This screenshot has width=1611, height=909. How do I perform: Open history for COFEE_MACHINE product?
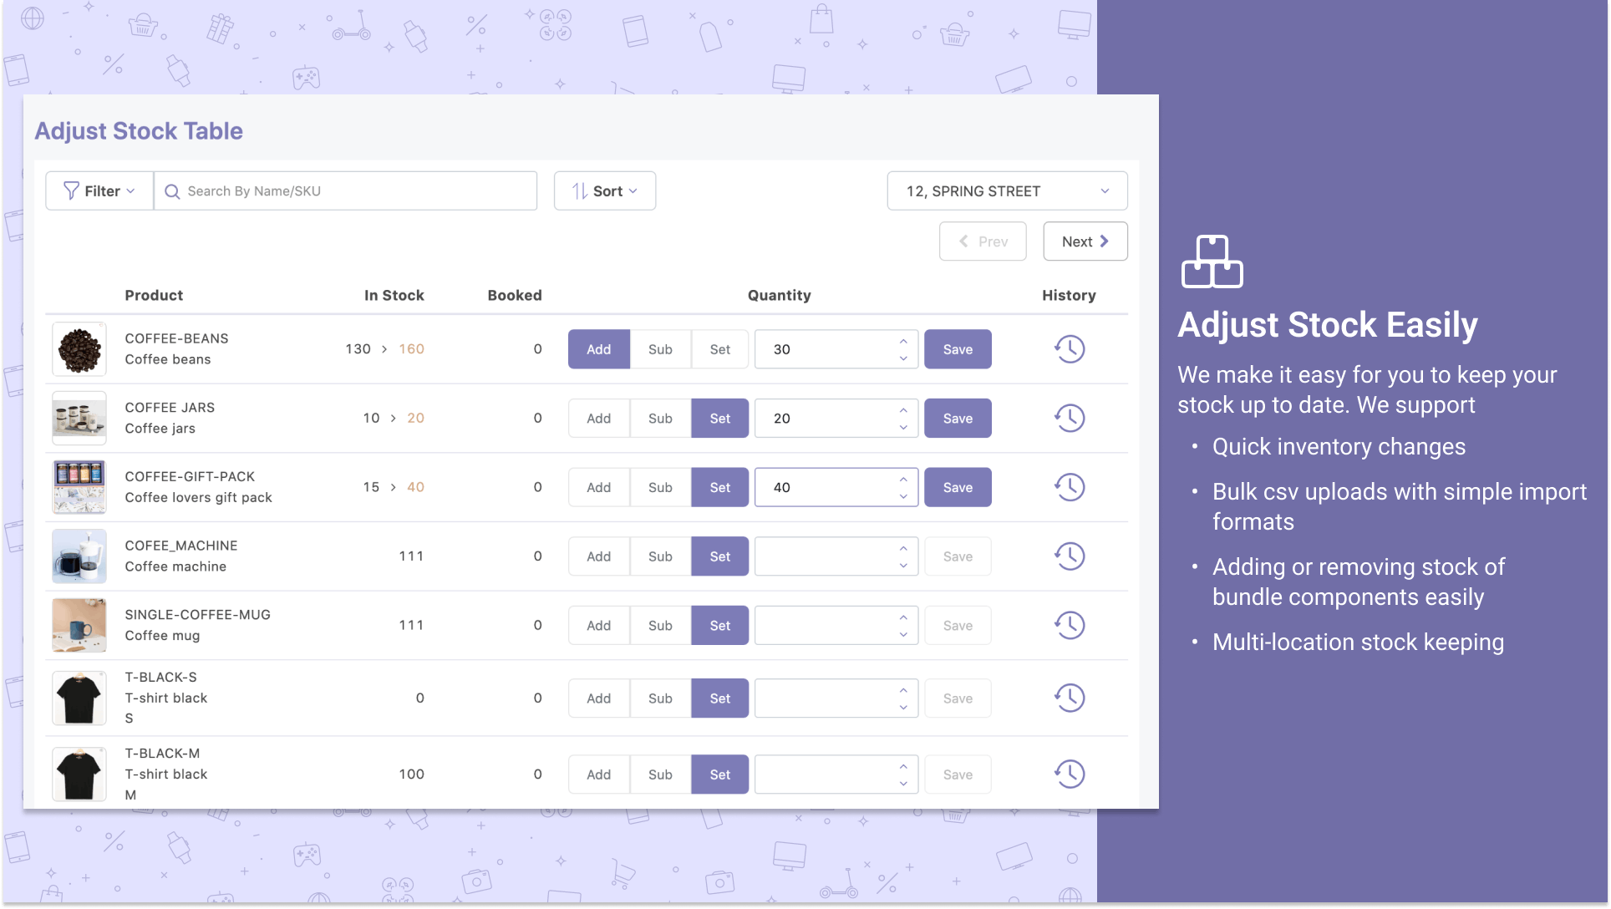pos(1069,556)
